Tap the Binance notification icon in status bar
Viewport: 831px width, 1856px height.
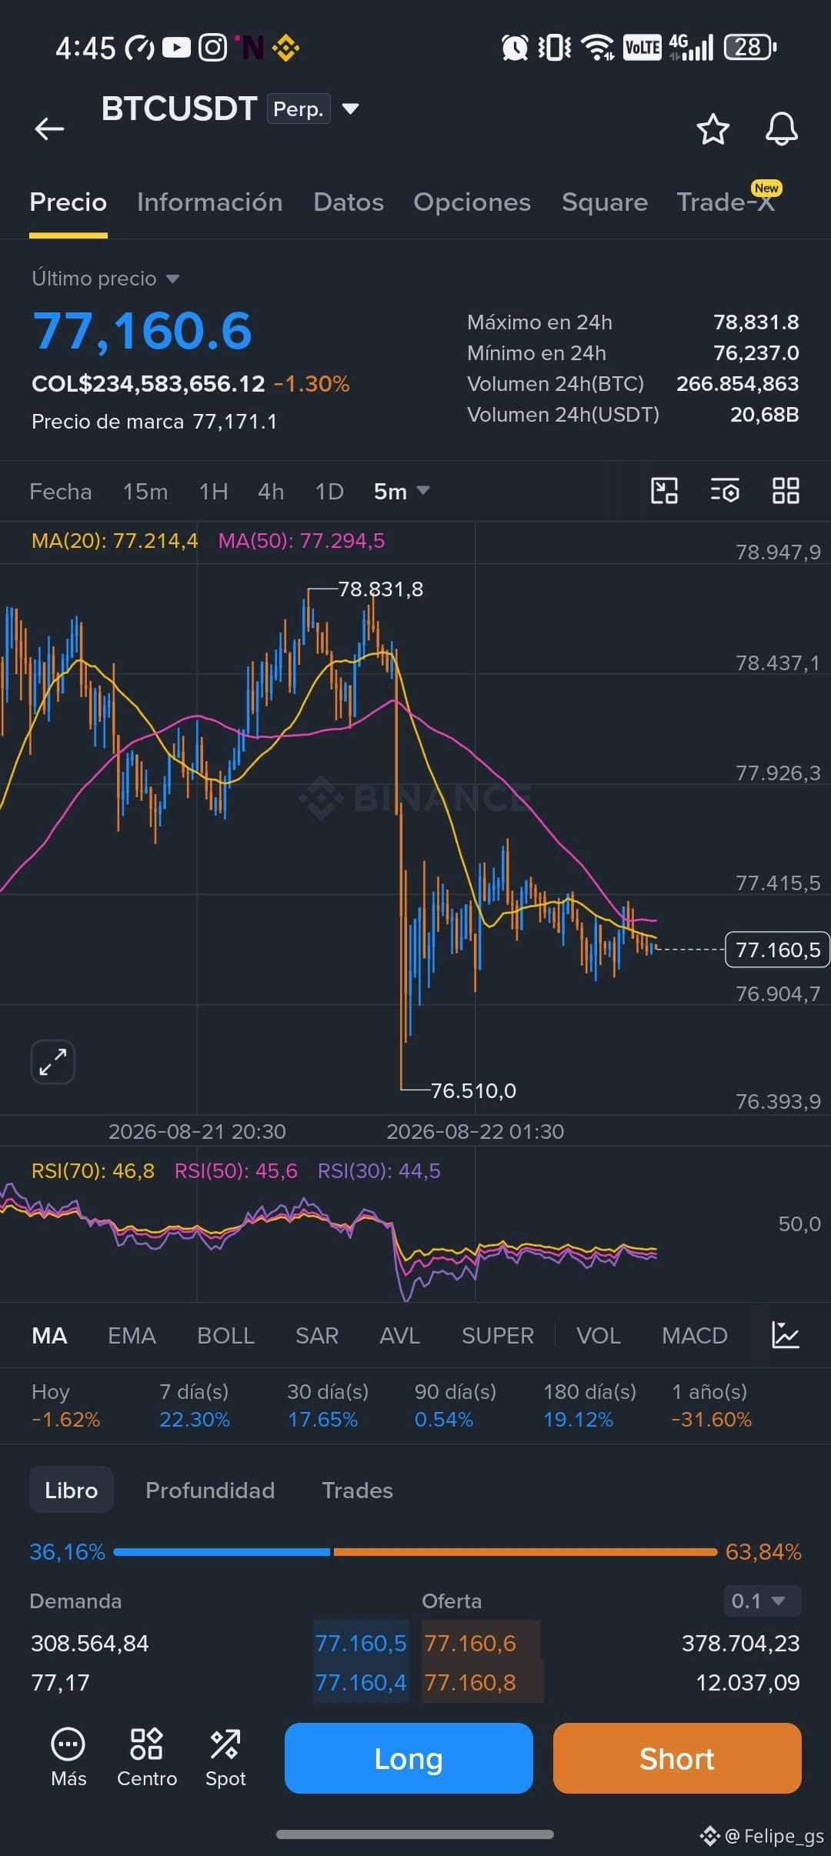[x=285, y=48]
